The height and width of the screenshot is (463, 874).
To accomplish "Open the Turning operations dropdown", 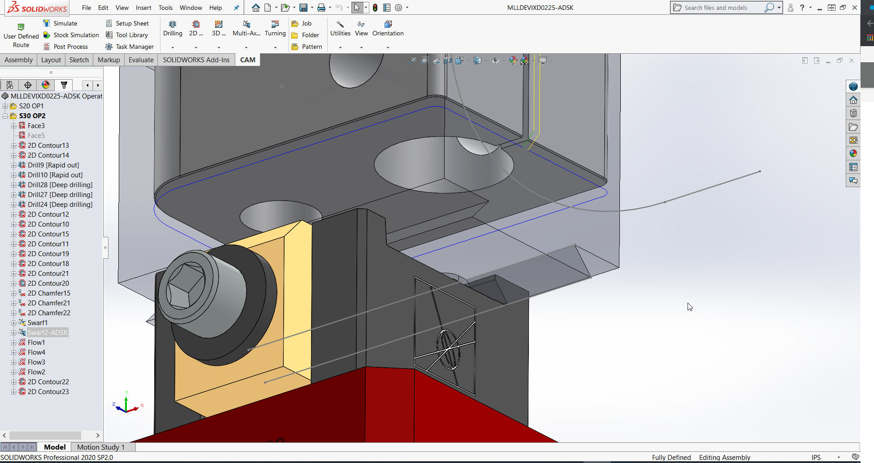I will pos(275,47).
